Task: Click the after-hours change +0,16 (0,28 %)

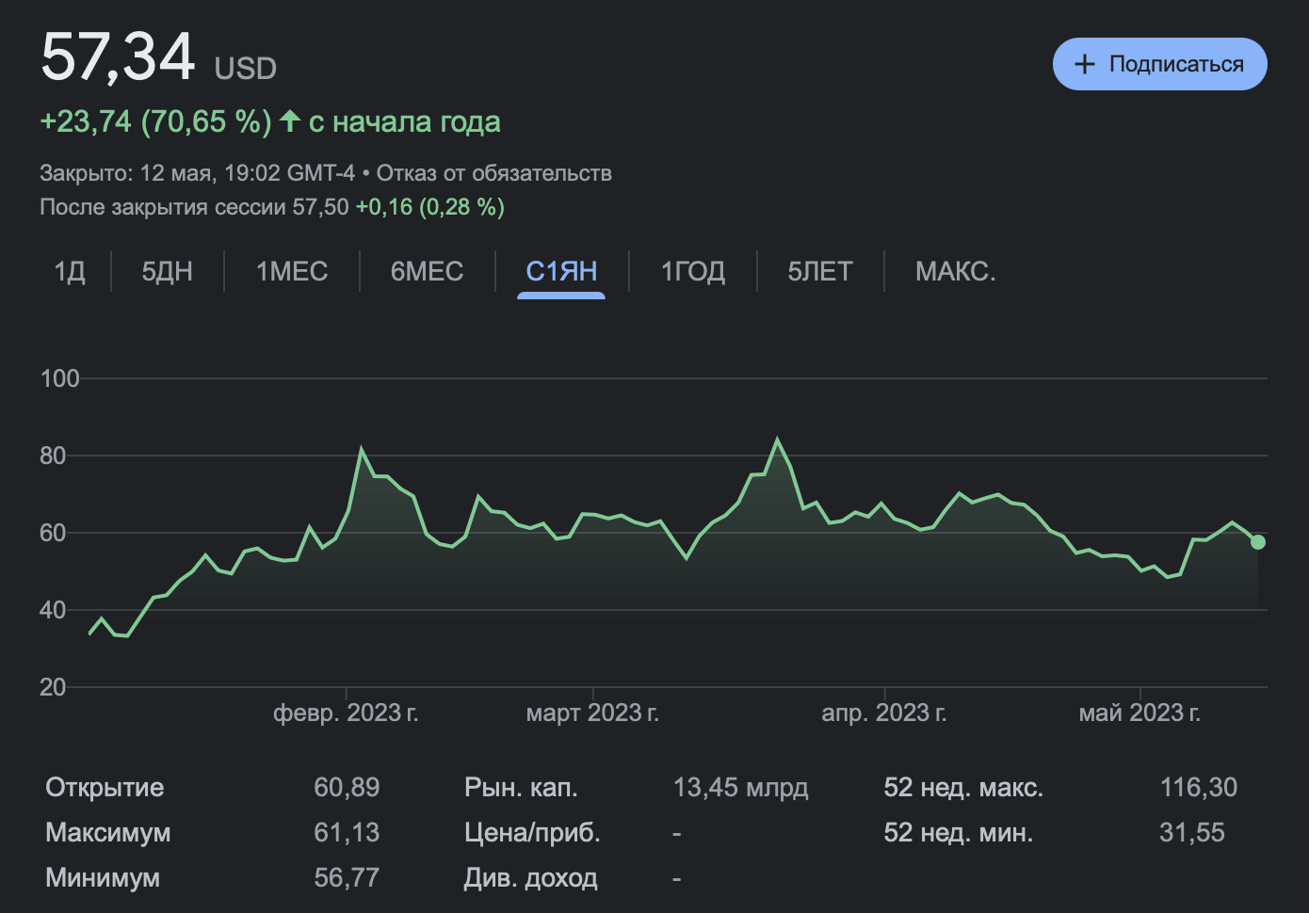Action: 430,207
